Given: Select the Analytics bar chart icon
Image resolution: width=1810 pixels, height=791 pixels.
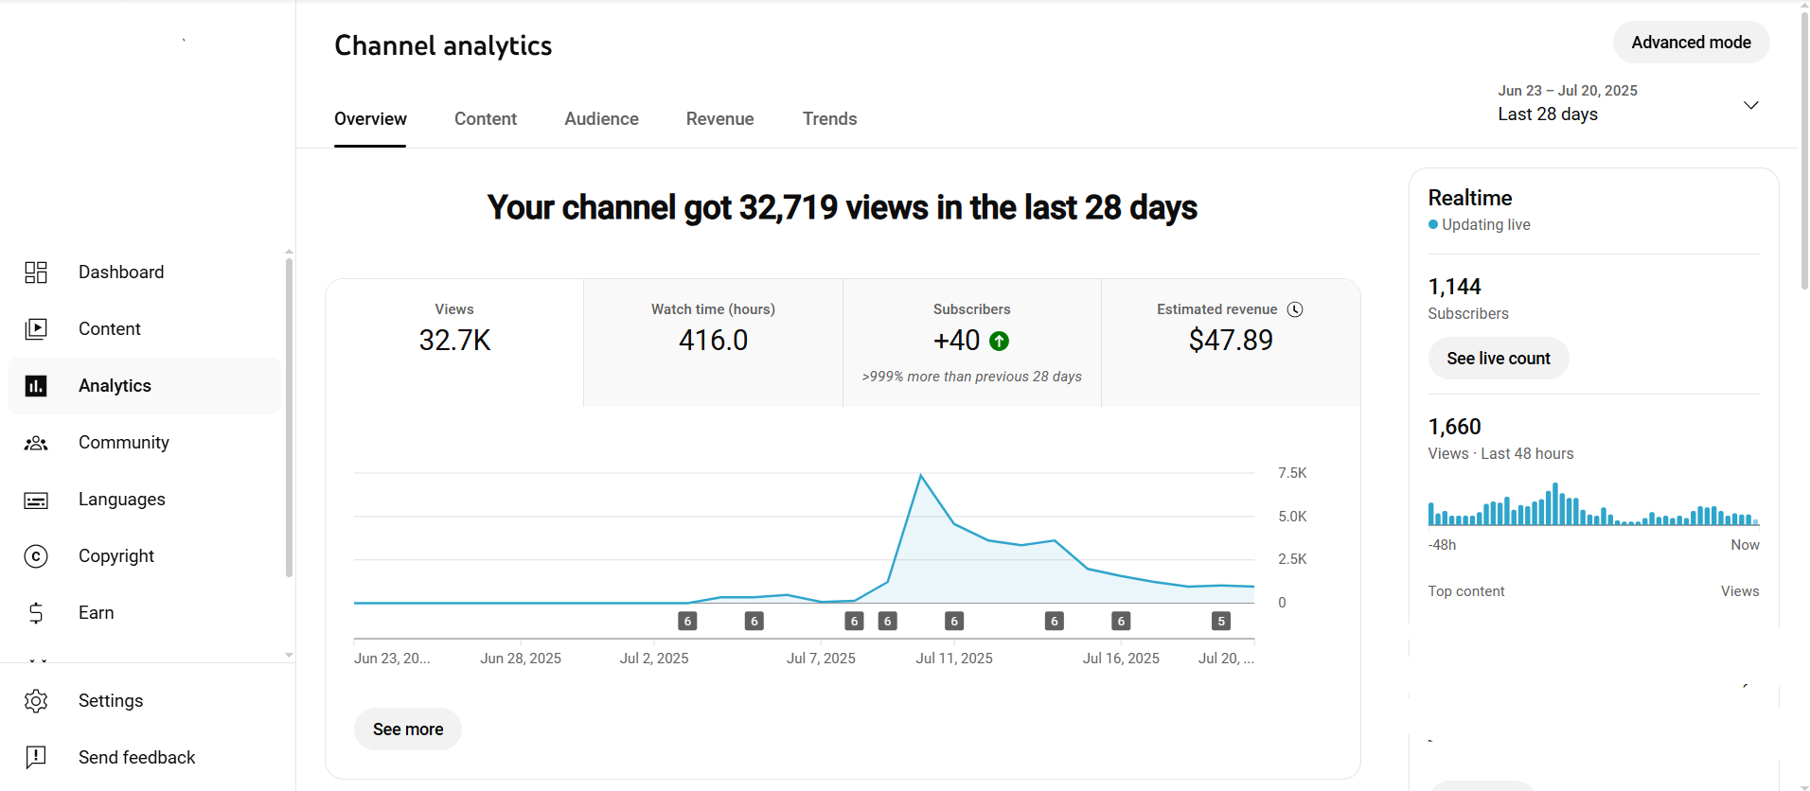Looking at the screenshot, I should click(x=36, y=386).
